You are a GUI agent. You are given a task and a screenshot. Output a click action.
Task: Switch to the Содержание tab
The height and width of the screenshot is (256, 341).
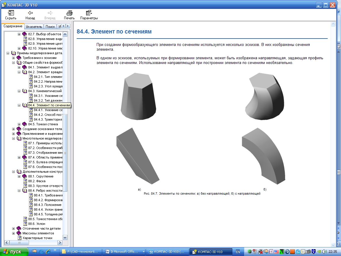click(x=13, y=26)
